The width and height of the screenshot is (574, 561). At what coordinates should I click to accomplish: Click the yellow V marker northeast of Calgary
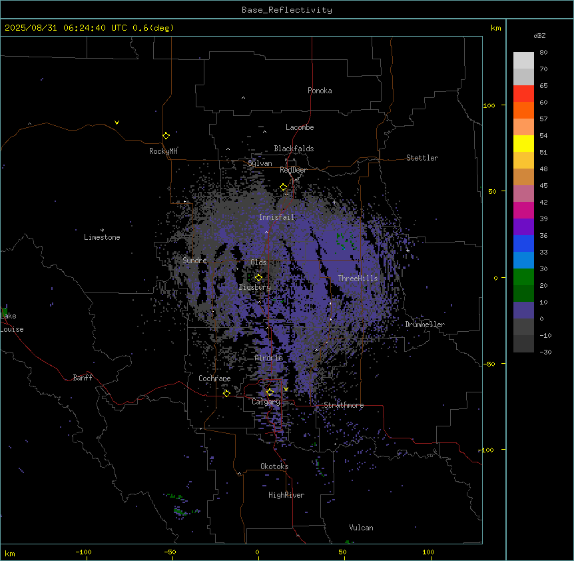coord(286,389)
